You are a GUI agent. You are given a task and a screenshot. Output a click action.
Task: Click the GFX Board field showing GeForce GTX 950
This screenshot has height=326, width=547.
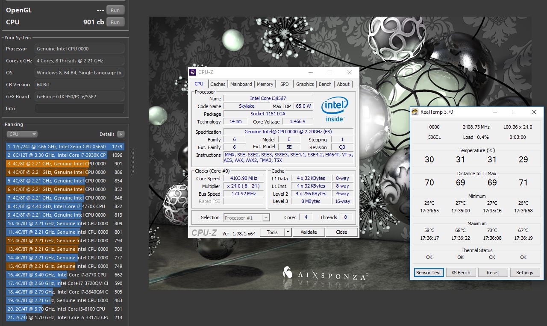(79, 97)
